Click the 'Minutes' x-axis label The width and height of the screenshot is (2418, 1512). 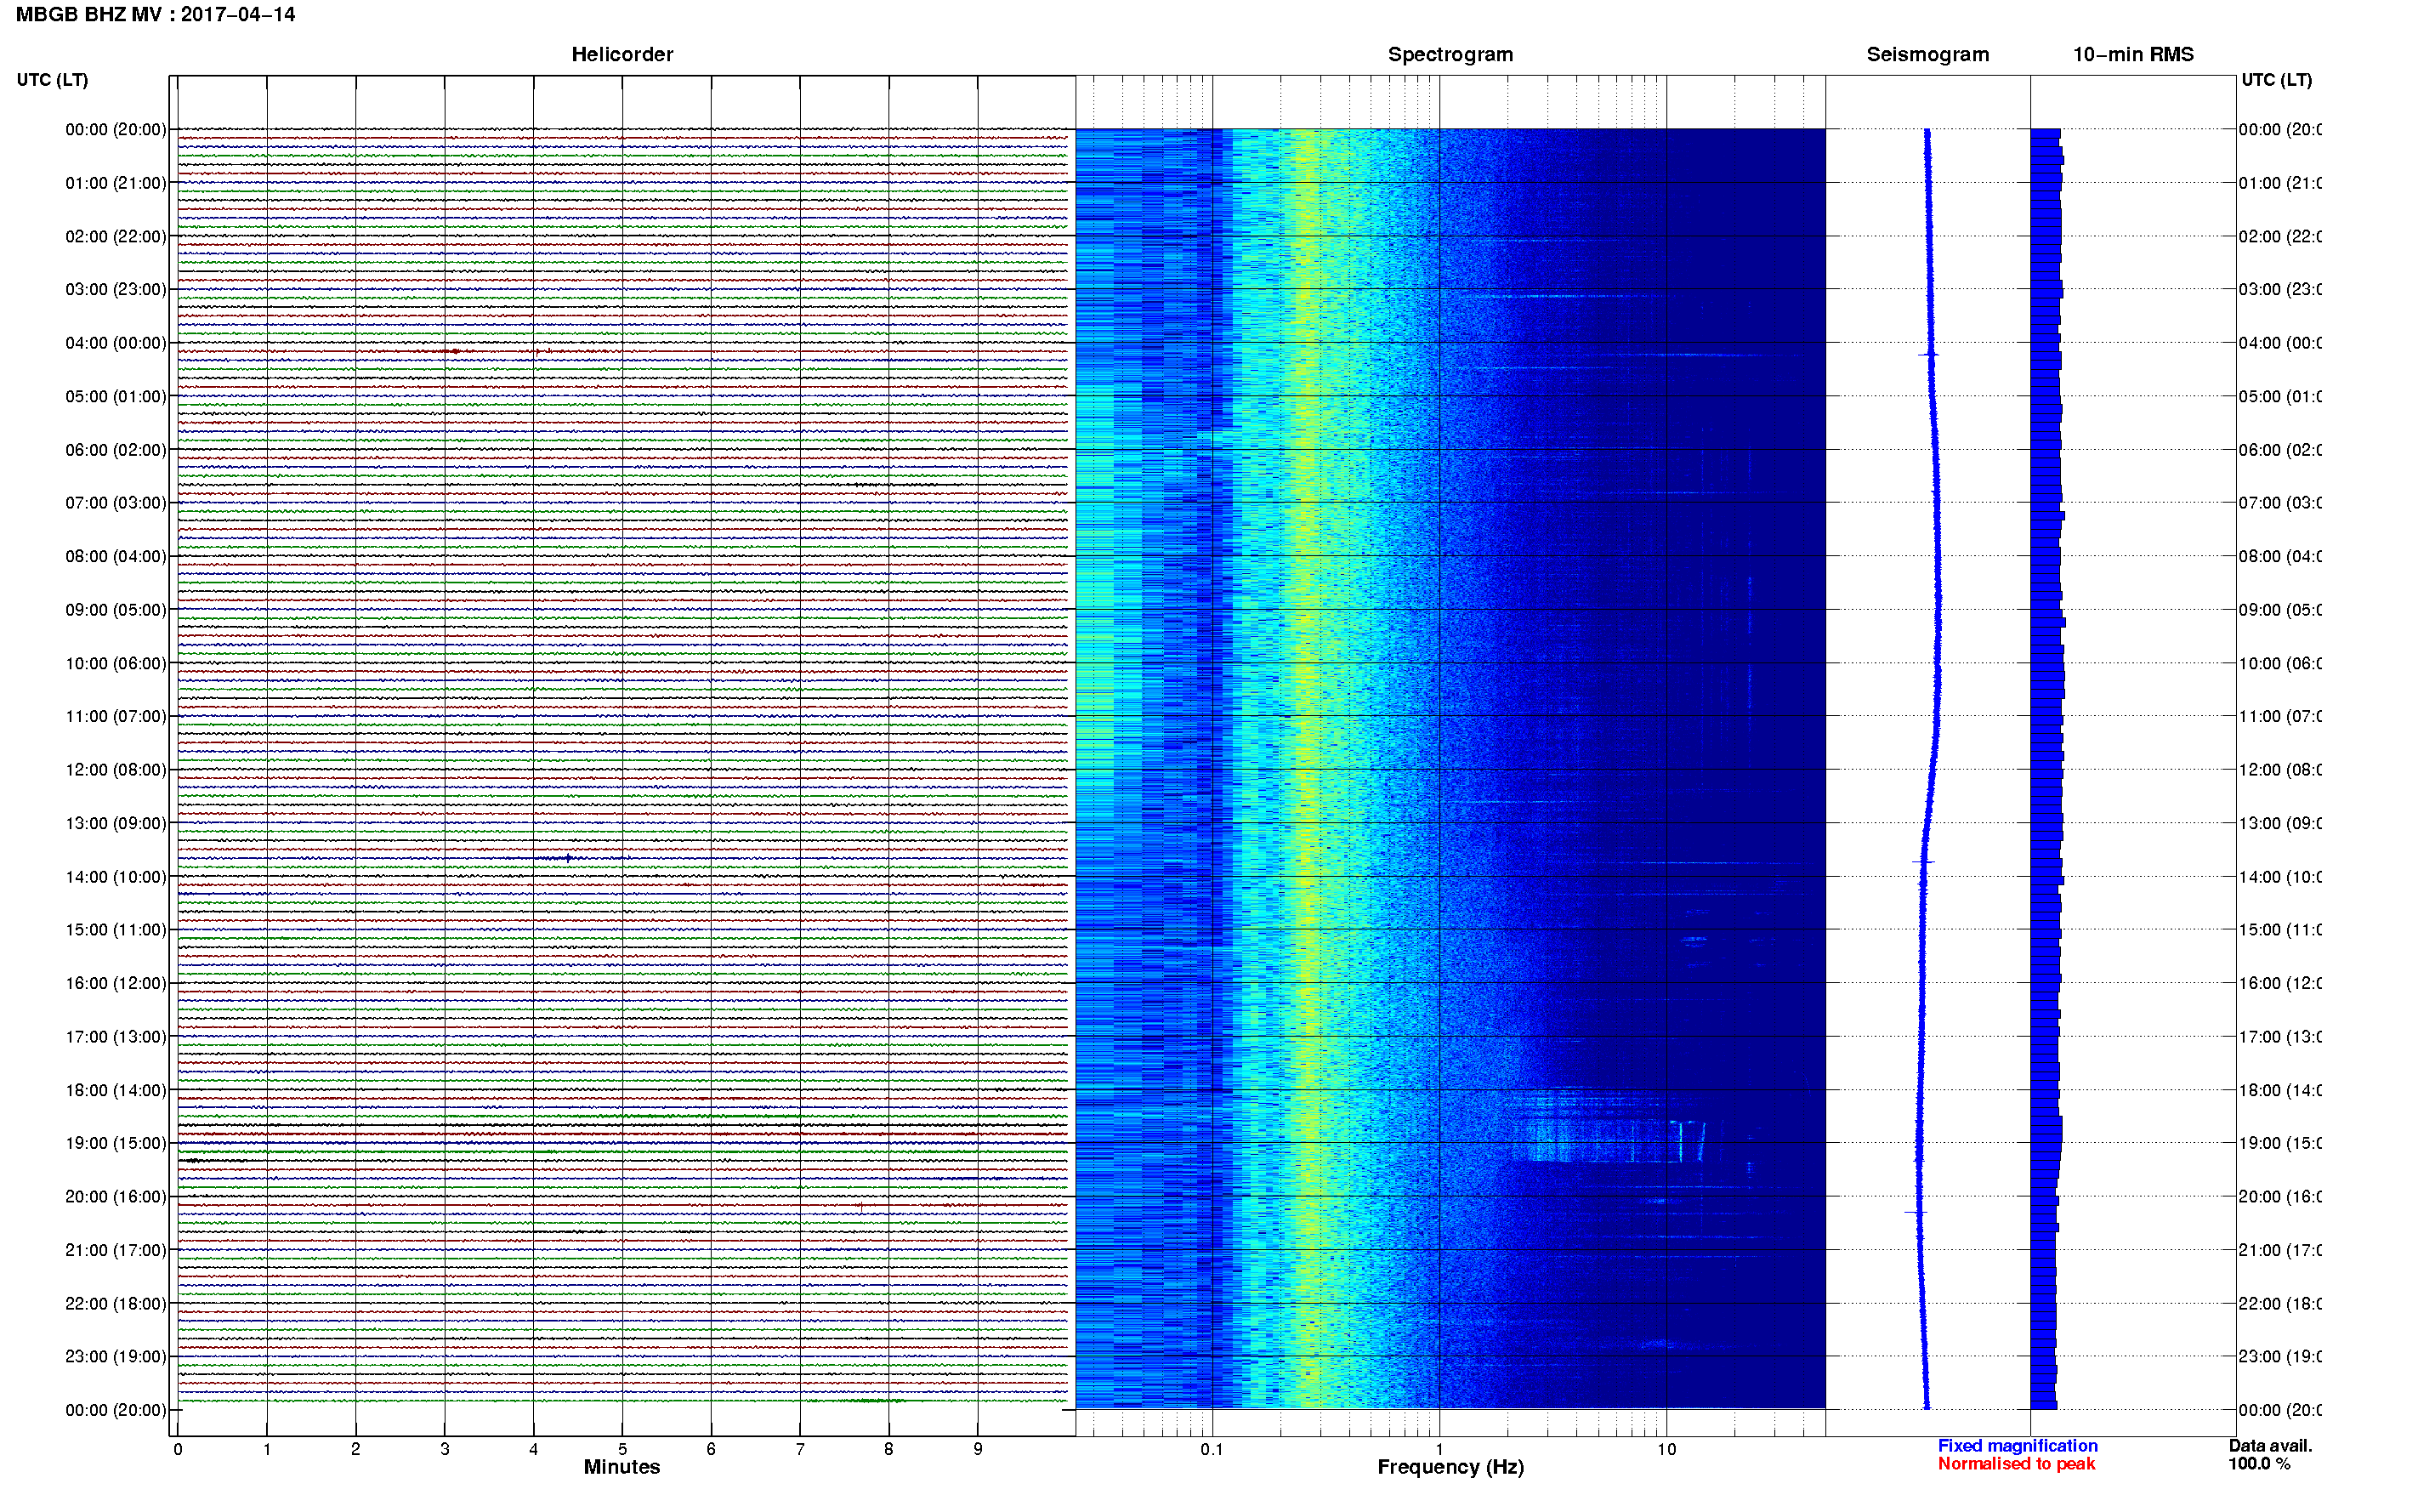(622, 1467)
